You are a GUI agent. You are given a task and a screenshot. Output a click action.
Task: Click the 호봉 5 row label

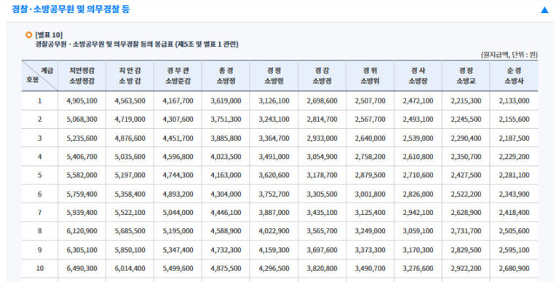point(39,176)
